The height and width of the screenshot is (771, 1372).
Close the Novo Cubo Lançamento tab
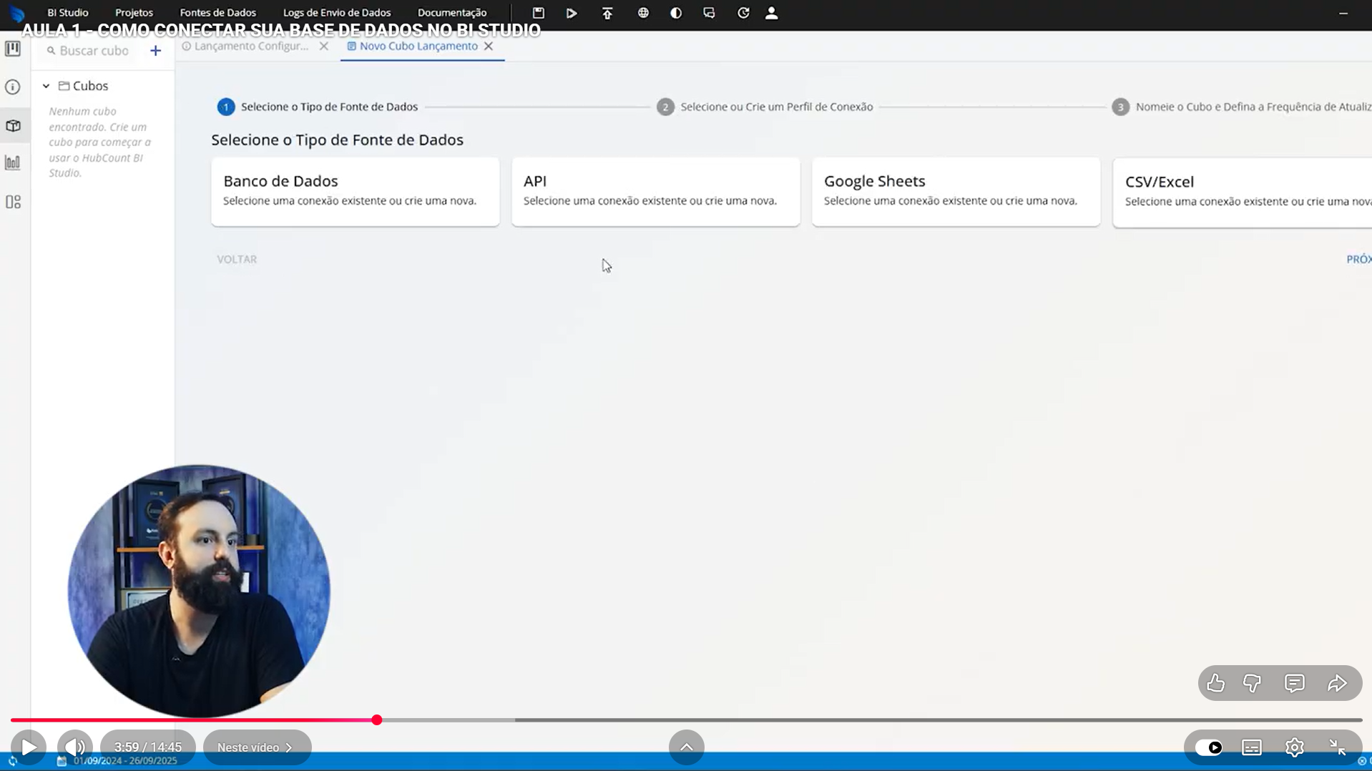[489, 46]
